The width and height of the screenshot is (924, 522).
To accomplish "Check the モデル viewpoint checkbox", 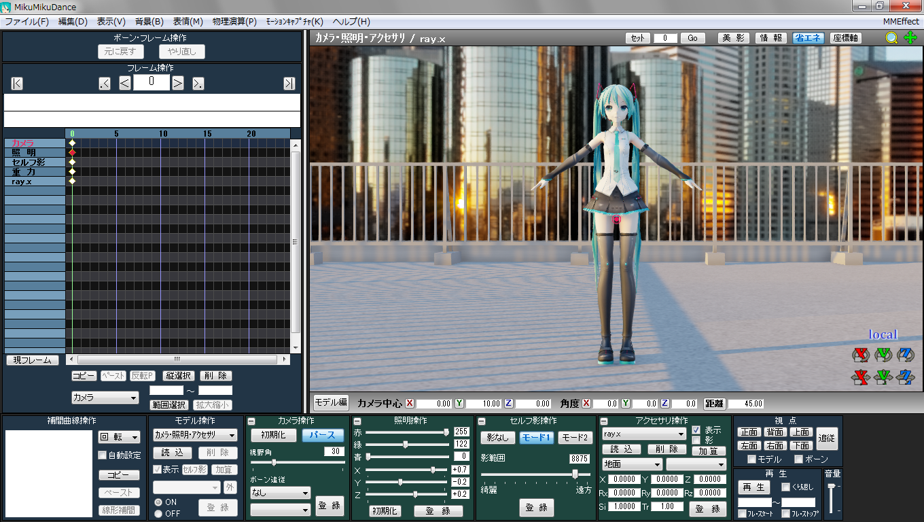I will 751,459.
